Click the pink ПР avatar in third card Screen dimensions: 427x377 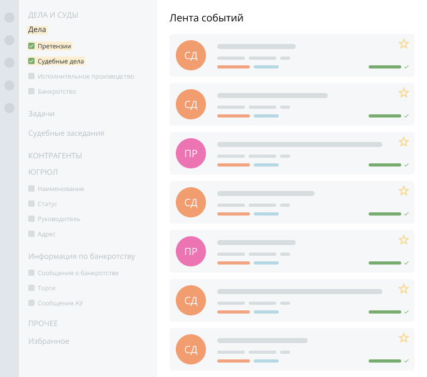(191, 153)
